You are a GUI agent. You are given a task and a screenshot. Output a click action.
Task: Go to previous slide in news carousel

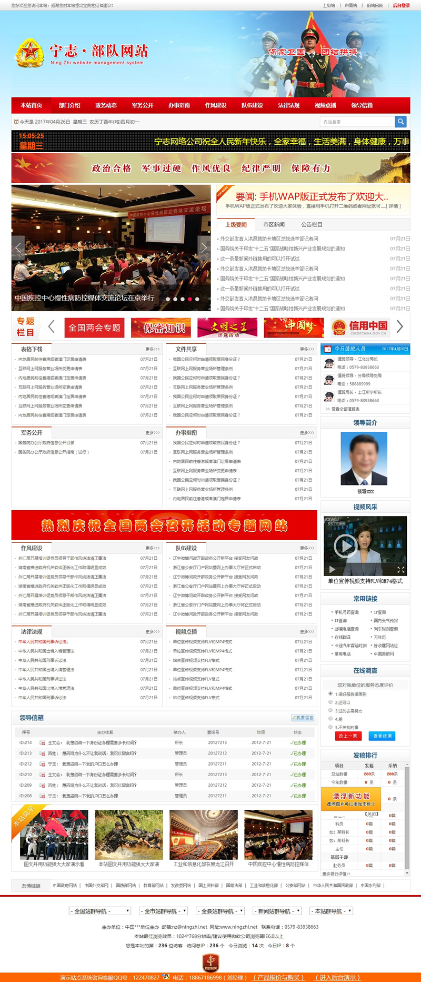pos(18,247)
